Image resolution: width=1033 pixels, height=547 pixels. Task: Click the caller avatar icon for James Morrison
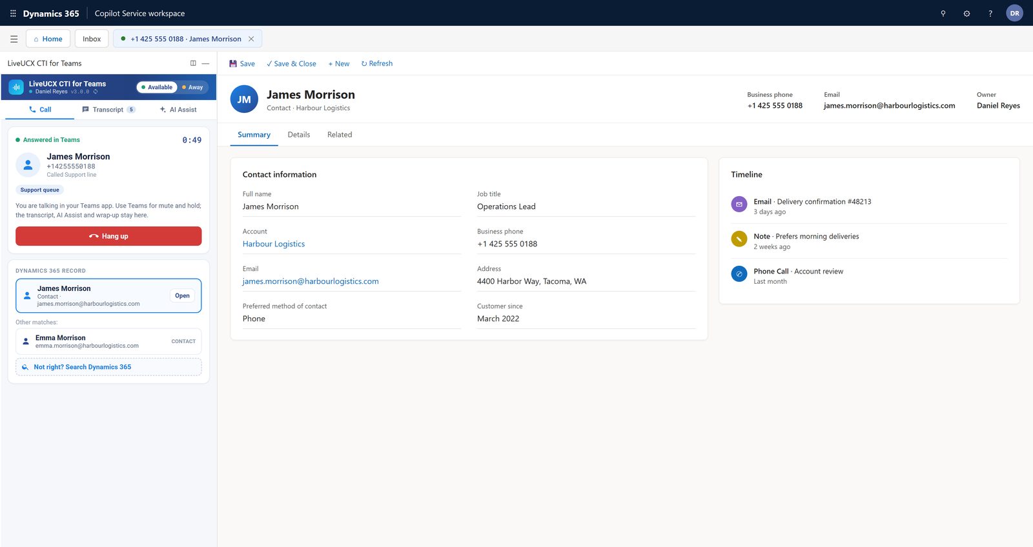click(x=28, y=165)
